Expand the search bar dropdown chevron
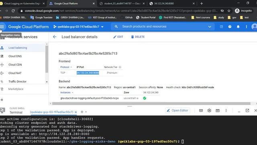 (210, 27)
